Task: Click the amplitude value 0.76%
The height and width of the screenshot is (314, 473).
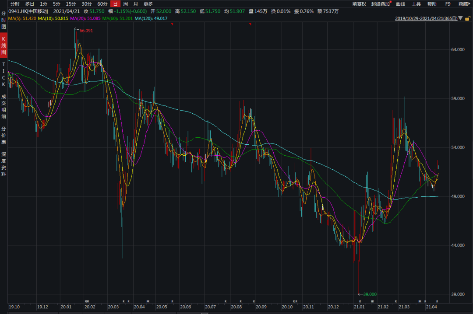Action: pyautogui.click(x=307, y=11)
